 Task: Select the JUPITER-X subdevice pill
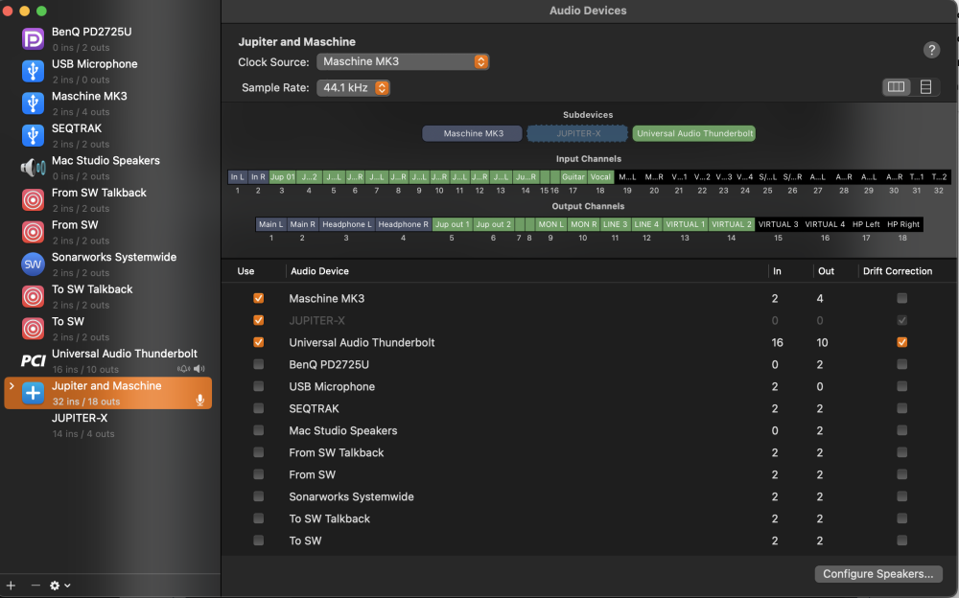click(578, 133)
